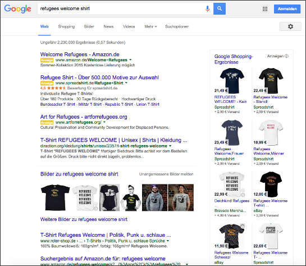Click Unangemessene Bilder melden
The image size is (306, 266).
166,174
